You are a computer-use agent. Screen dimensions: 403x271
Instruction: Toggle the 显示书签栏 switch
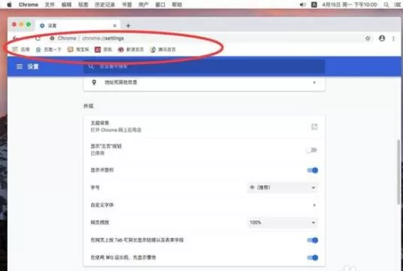click(313, 170)
